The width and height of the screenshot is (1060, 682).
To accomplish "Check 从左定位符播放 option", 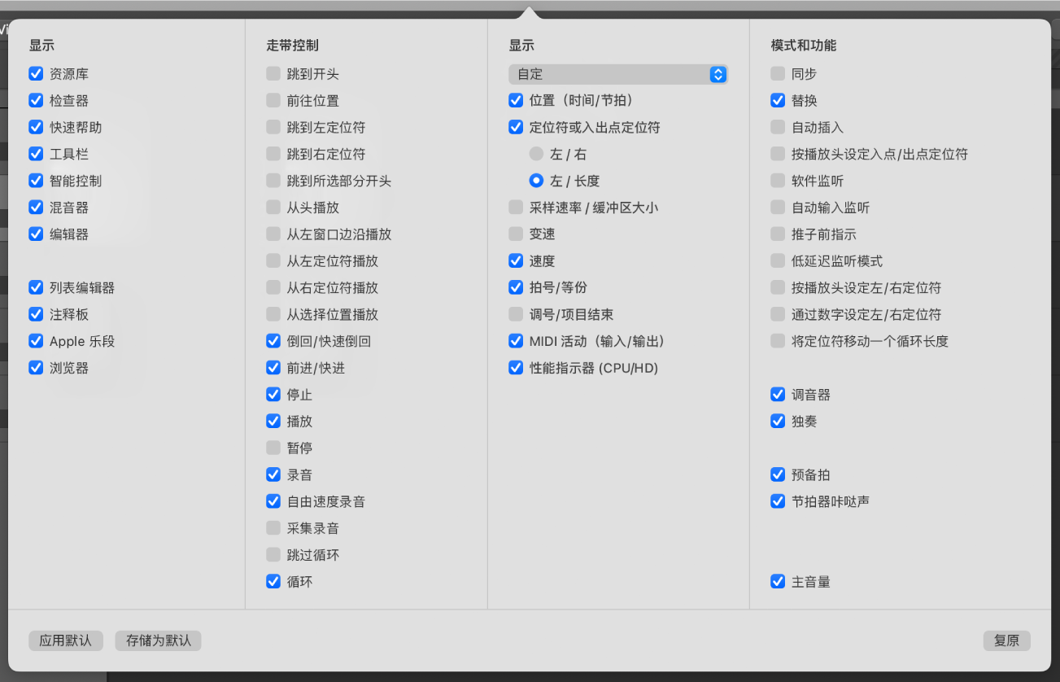I will coord(273,261).
